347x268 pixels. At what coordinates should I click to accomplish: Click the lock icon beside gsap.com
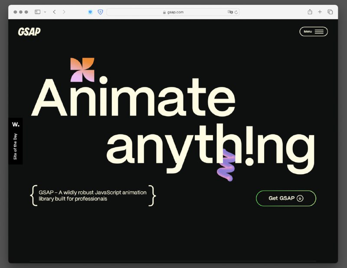point(164,12)
